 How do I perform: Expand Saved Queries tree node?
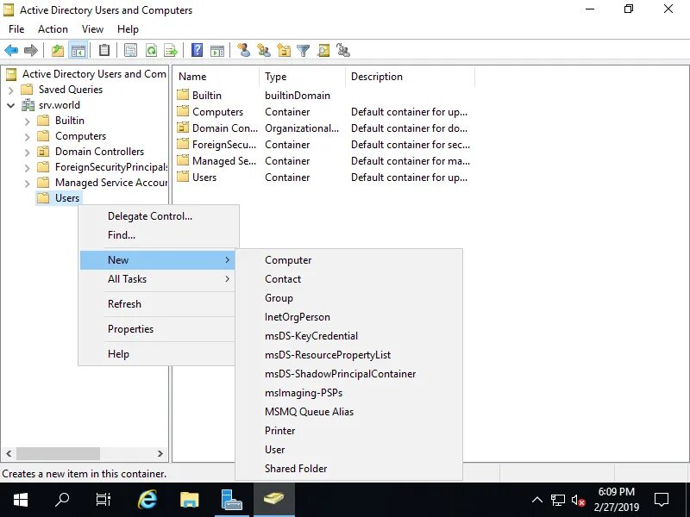pos(11,90)
